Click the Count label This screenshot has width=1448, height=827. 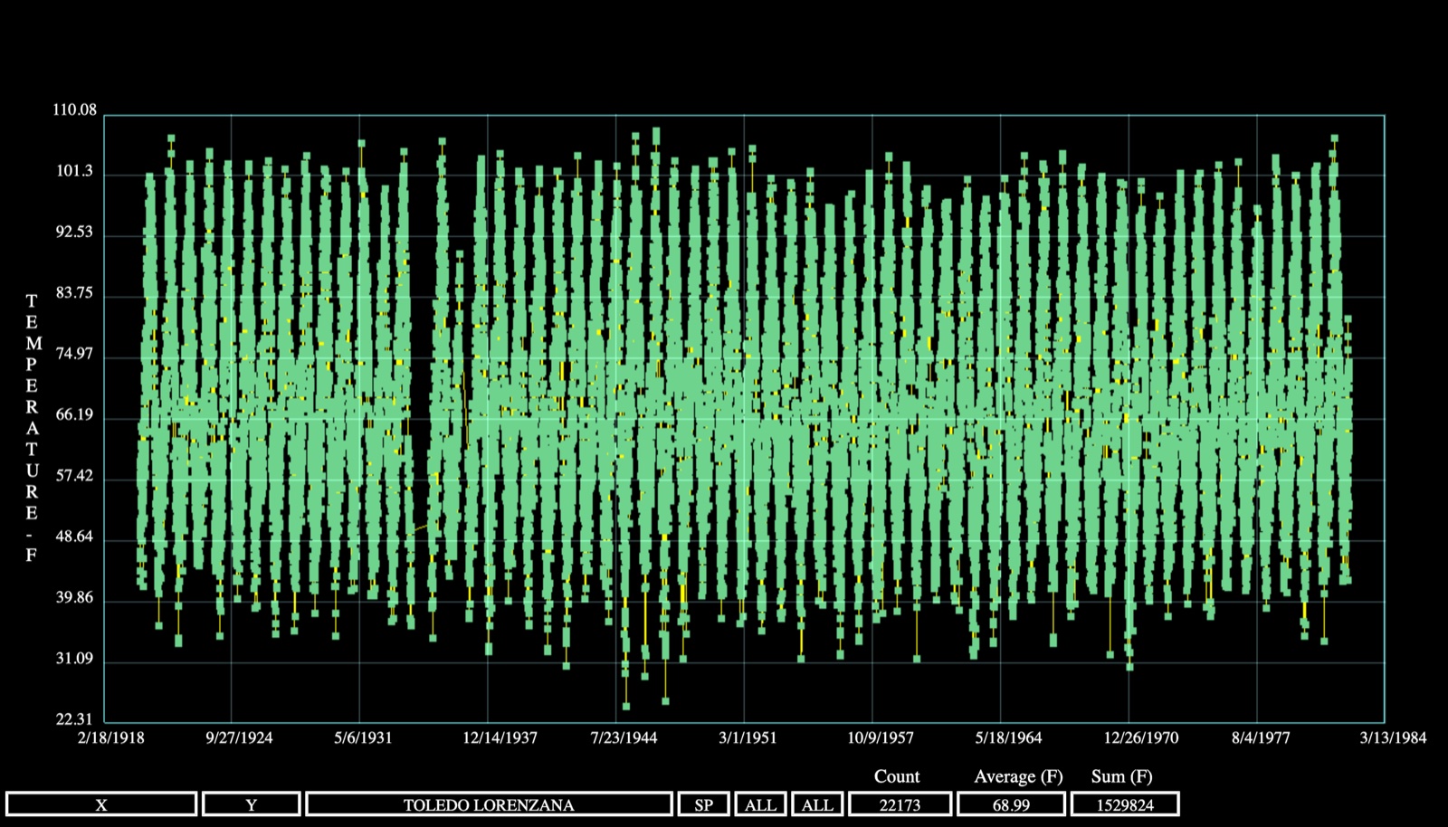[x=897, y=776]
